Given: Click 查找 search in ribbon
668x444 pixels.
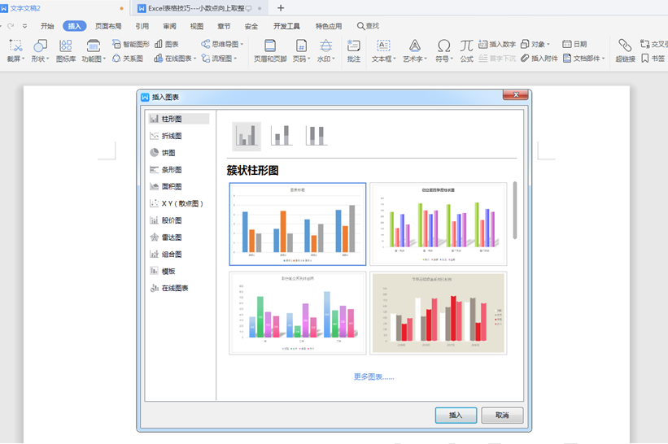Looking at the screenshot, I should tap(368, 26).
